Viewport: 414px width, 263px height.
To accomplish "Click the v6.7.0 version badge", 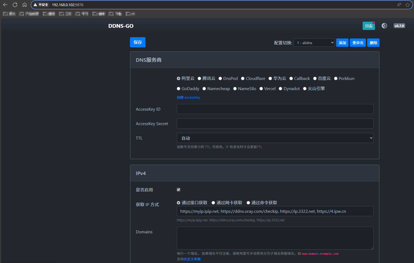I will pyautogui.click(x=399, y=26).
